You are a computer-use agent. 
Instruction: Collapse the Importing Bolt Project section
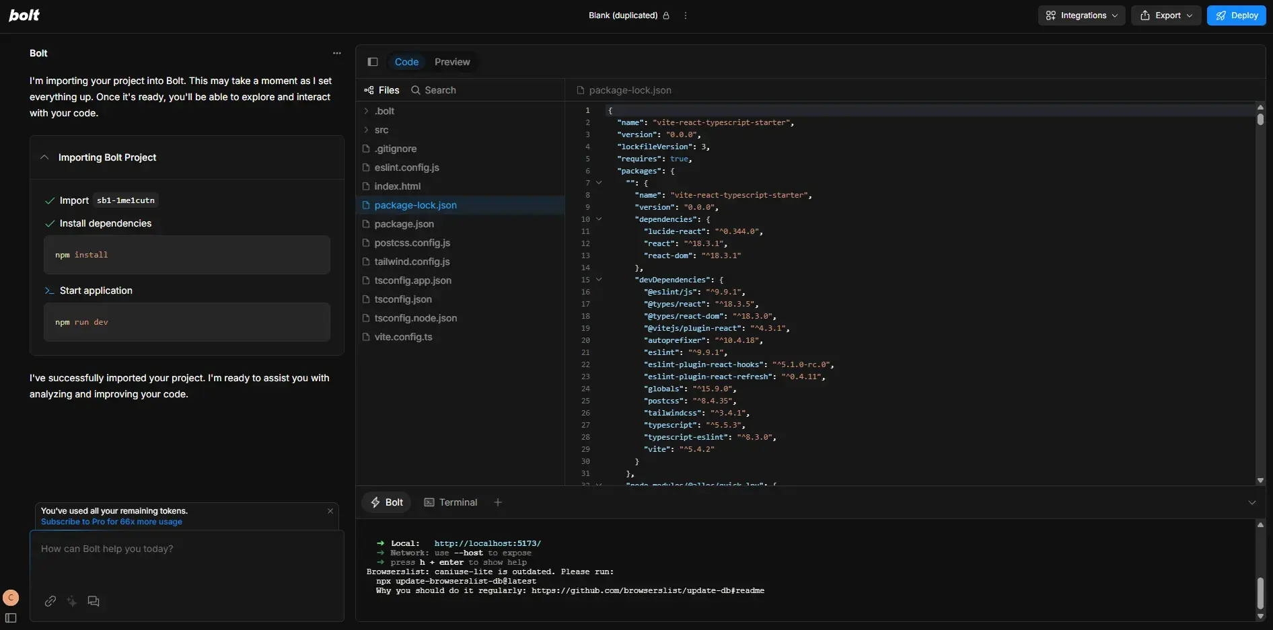click(44, 157)
